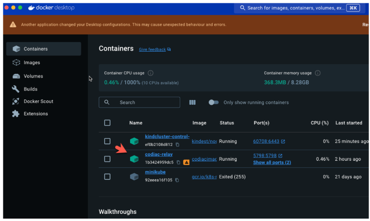370x221 pixels.
Task: Click the Port(s) column header
Action: 261,123
